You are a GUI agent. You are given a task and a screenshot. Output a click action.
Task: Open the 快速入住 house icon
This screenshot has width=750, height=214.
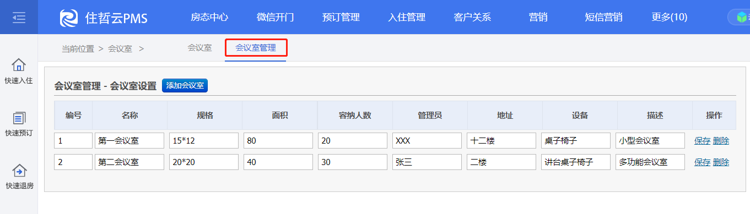pos(19,65)
